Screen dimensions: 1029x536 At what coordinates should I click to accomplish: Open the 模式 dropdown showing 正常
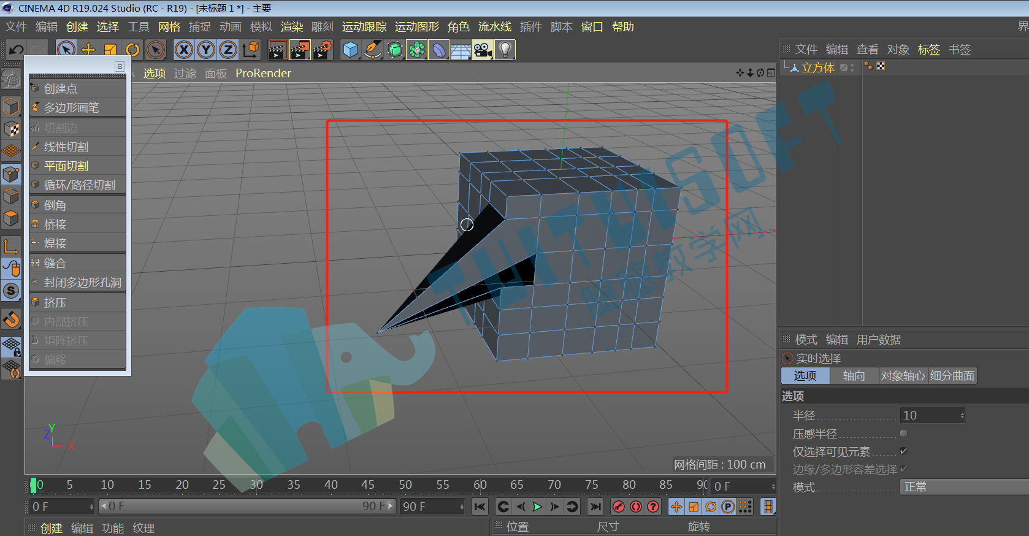point(965,487)
